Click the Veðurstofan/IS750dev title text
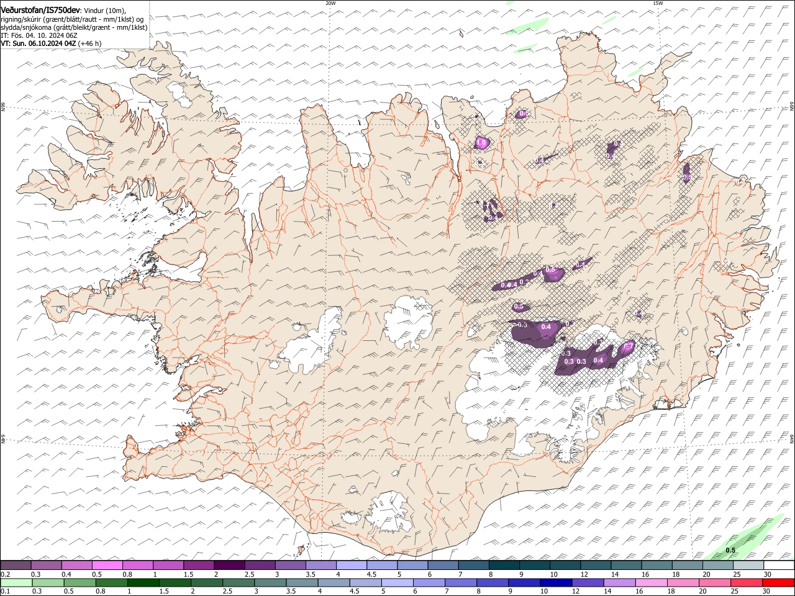Image resolution: width=795 pixels, height=596 pixels. click(x=40, y=9)
